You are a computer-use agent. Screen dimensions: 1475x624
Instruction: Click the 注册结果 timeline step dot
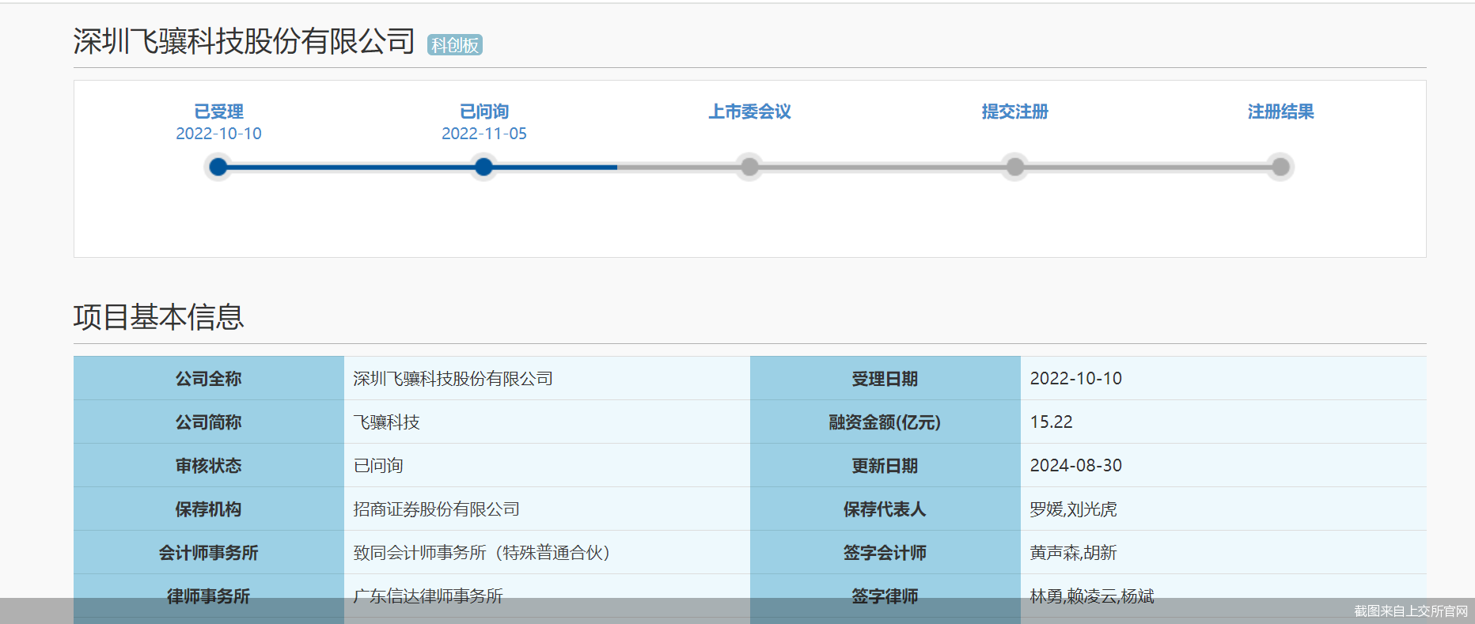(x=1280, y=167)
